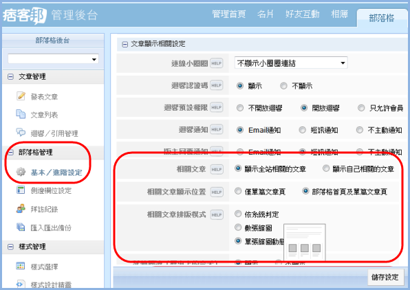Image resolution: width=410 pixels, height=290 pixels.
Task: Choose 不開放迴響 radio option
Action: 240,108
